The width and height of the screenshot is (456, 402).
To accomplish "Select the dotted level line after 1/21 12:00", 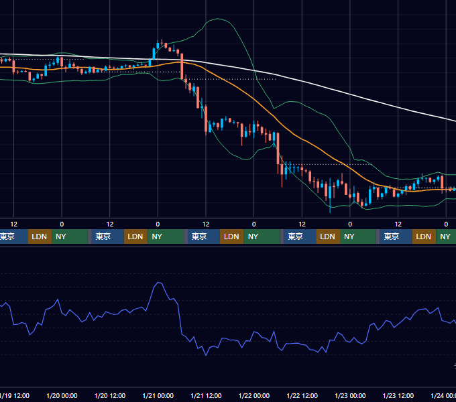I will tap(230, 79).
